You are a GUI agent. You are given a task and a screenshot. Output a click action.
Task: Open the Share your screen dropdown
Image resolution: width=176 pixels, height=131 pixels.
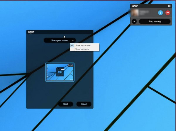pyautogui.click(x=60, y=40)
